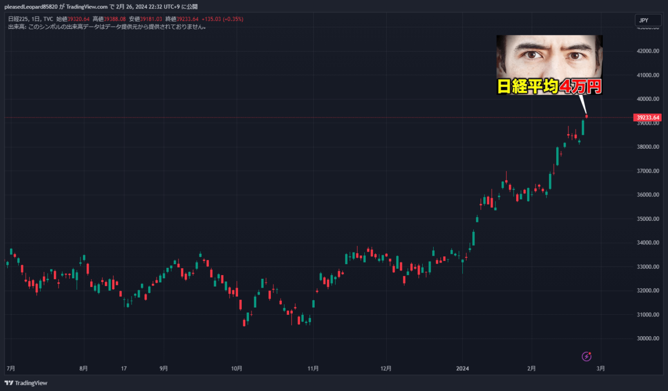Click the volume unavailable notice text
This screenshot has height=391, width=668.
[x=104, y=26]
